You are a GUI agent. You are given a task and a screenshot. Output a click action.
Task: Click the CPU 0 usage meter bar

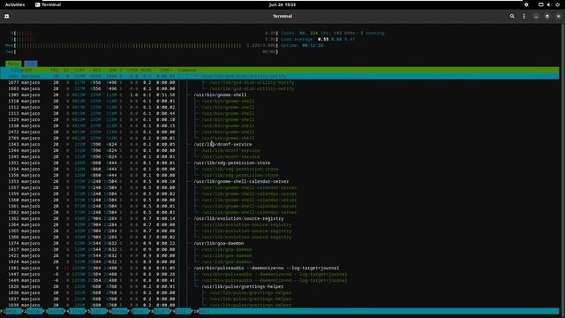click(x=145, y=34)
